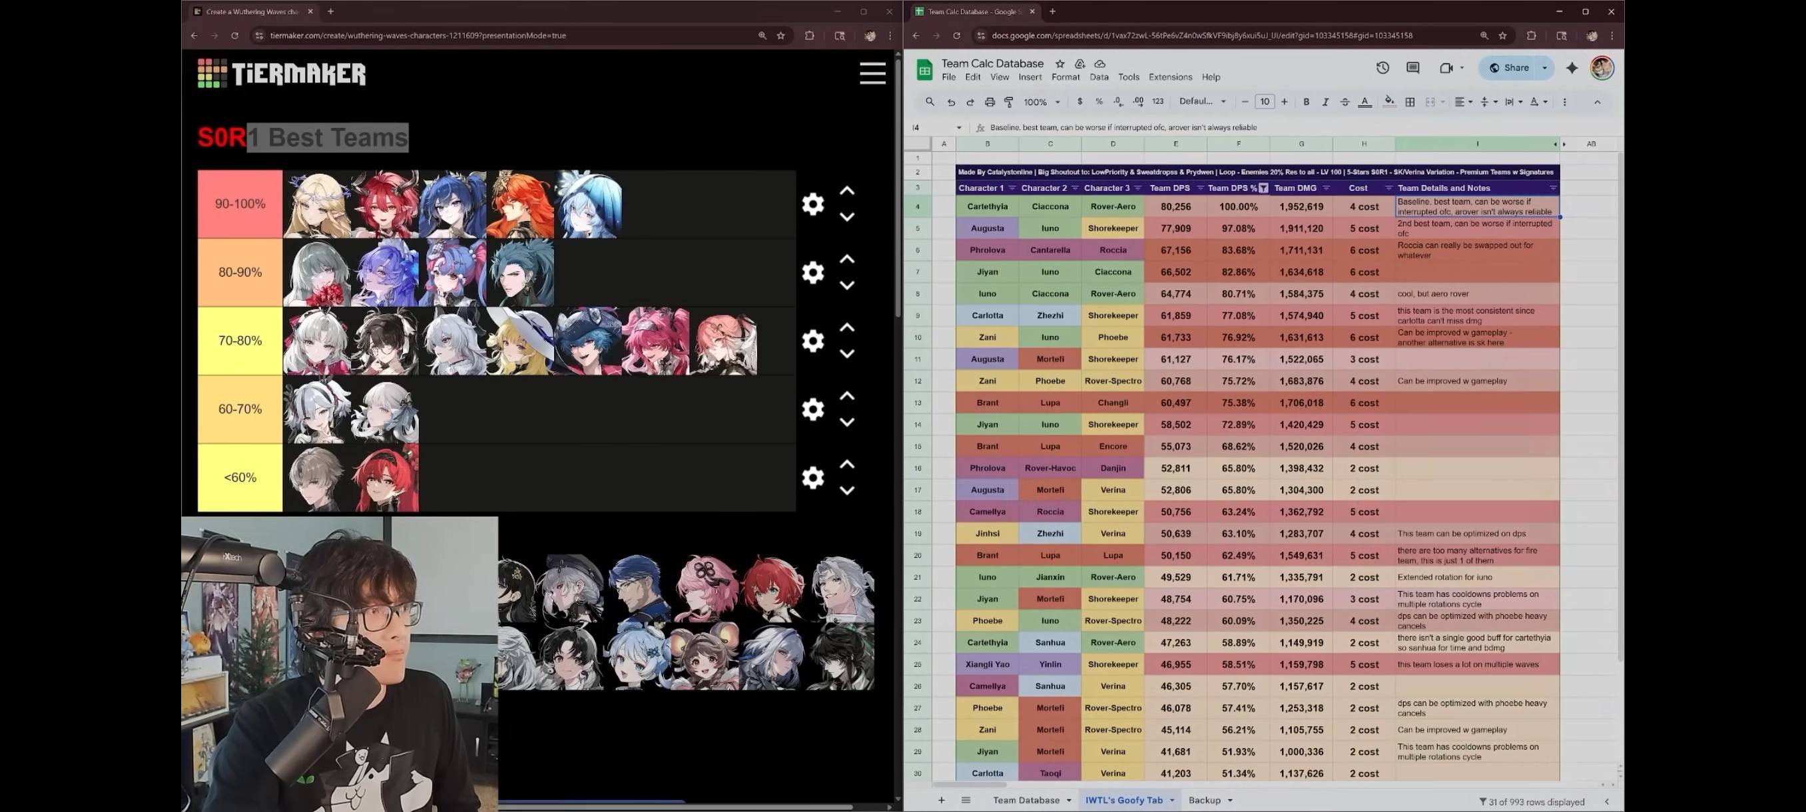Open the File menu in Sheets
The height and width of the screenshot is (812, 1806).
pyautogui.click(x=948, y=77)
